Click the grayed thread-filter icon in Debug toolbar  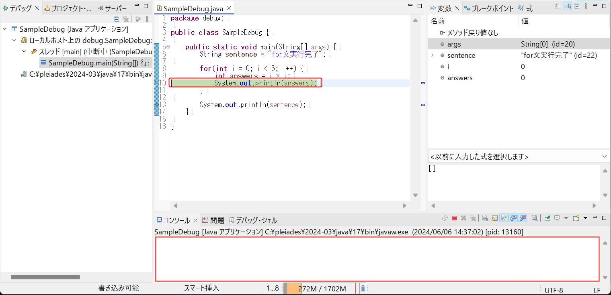click(x=138, y=19)
